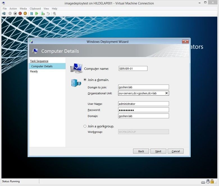The height and width of the screenshot is (186, 219).
Task: Save the VM state with the orange icon
Action: [x=25, y=13]
